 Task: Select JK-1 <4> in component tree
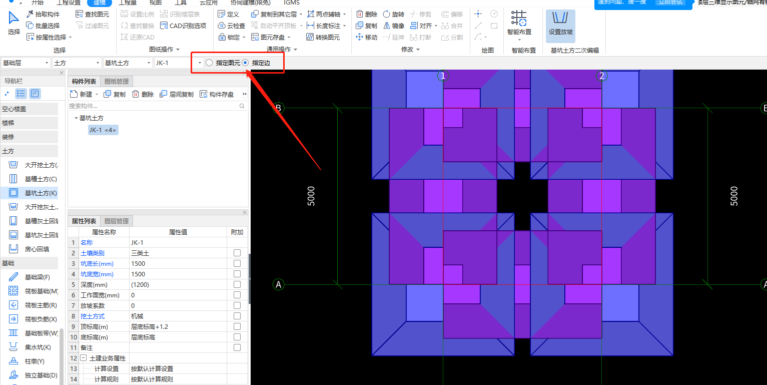pyautogui.click(x=103, y=130)
